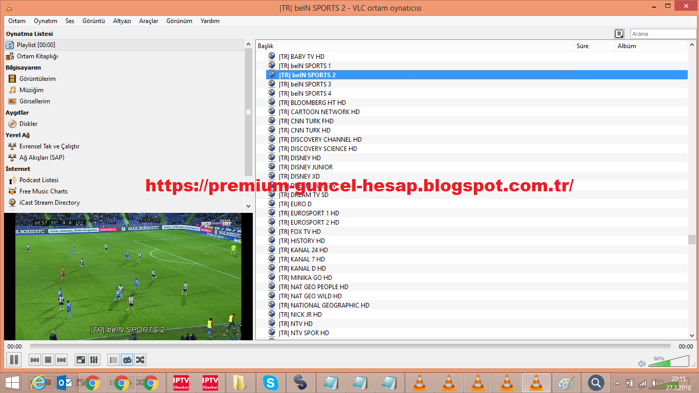
Task: Select |TR| NATIONAL GEOGRAPHIC HD row
Action: [472, 305]
